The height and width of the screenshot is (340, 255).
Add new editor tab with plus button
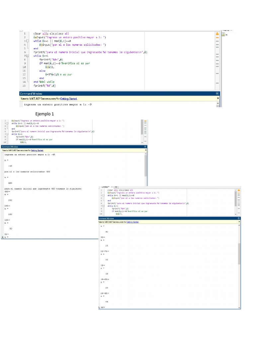pyautogui.click(x=116, y=187)
